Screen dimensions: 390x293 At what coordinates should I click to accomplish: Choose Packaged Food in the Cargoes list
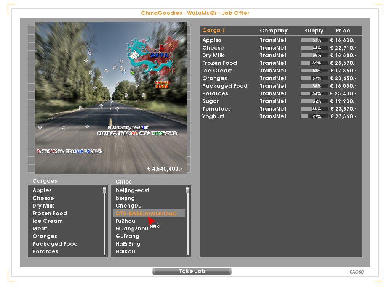coord(55,244)
